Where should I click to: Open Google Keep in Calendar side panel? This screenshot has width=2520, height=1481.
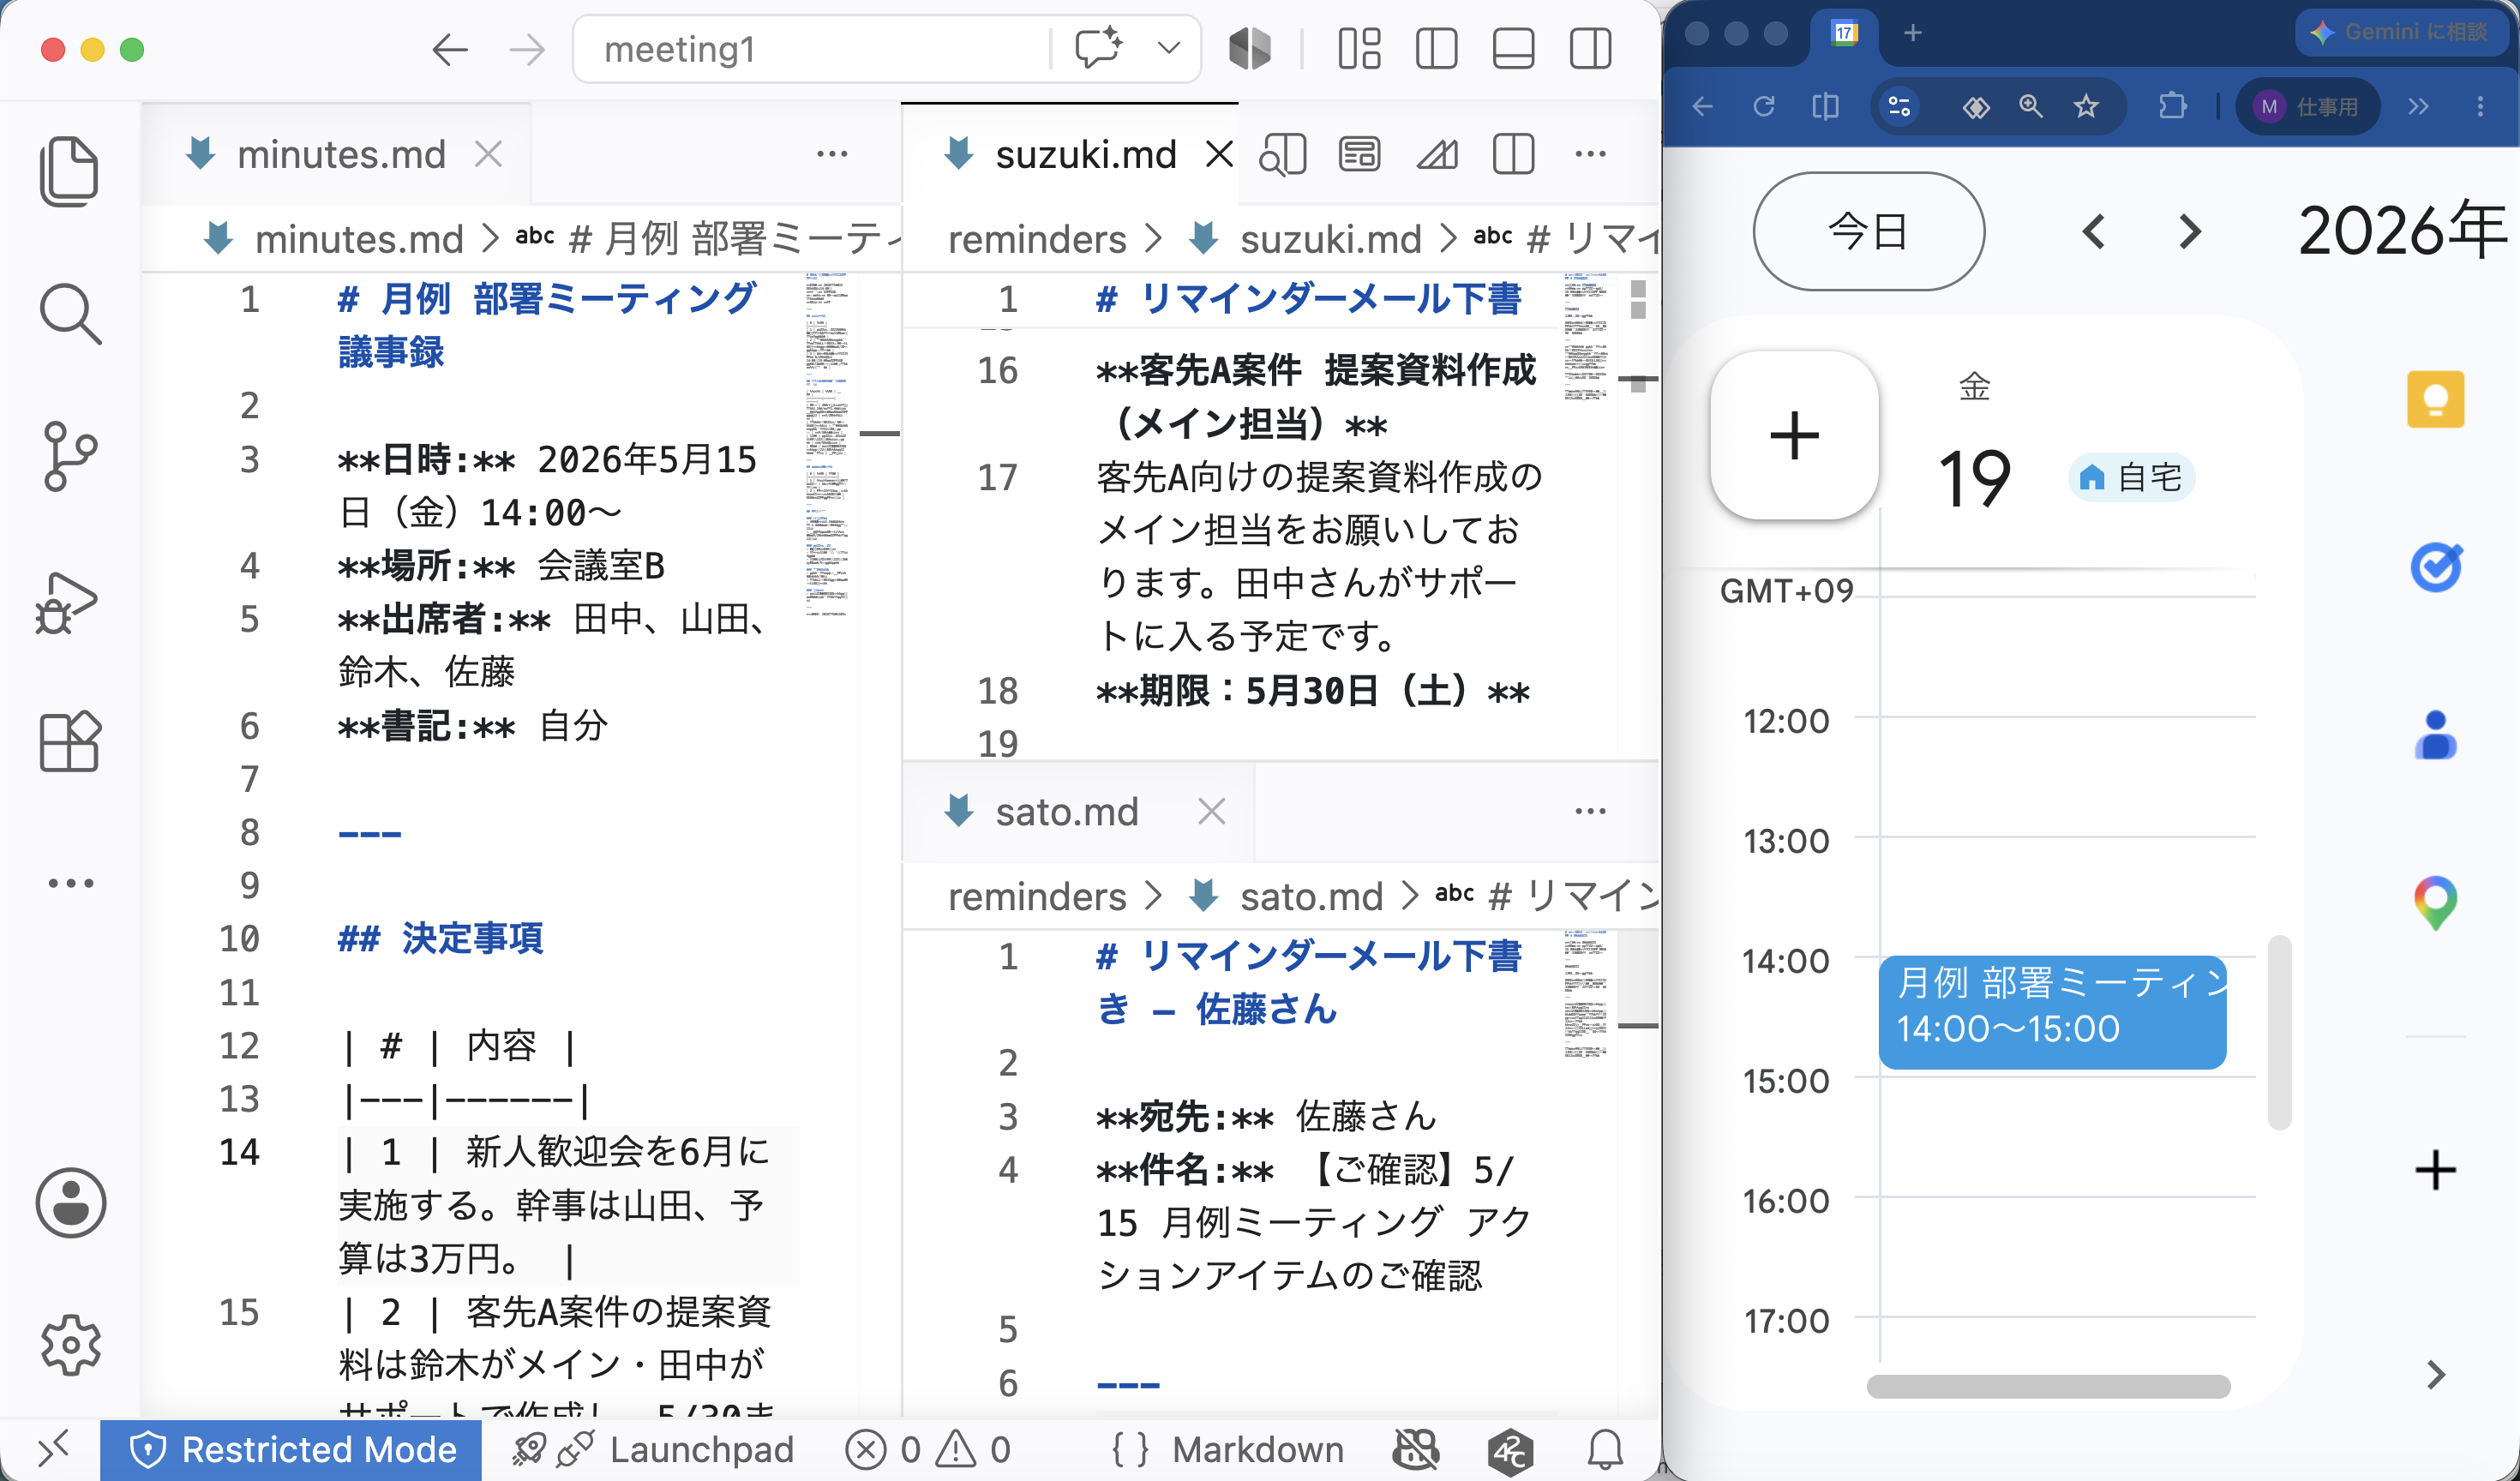pyautogui.click(x=2435, y=399)
